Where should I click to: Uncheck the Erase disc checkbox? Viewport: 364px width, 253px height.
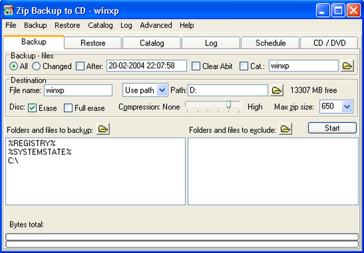pyautogui.click(x=32, y=108)
